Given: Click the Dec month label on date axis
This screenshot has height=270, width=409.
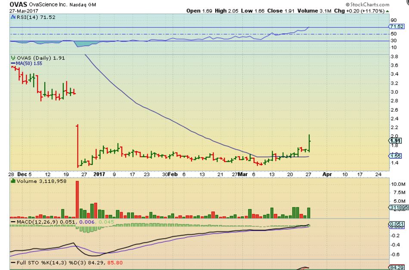Looking at the screenshot, I should [x=22, y=174].
